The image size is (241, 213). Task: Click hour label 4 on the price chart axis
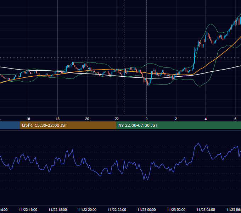(x=206, y=119)
